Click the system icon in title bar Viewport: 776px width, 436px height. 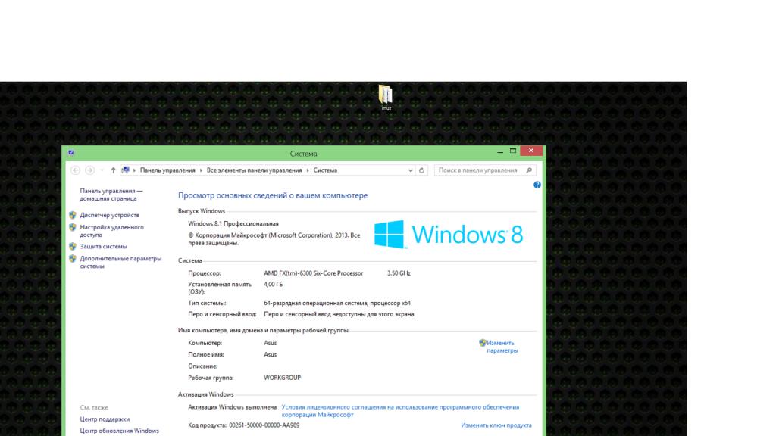70,153
